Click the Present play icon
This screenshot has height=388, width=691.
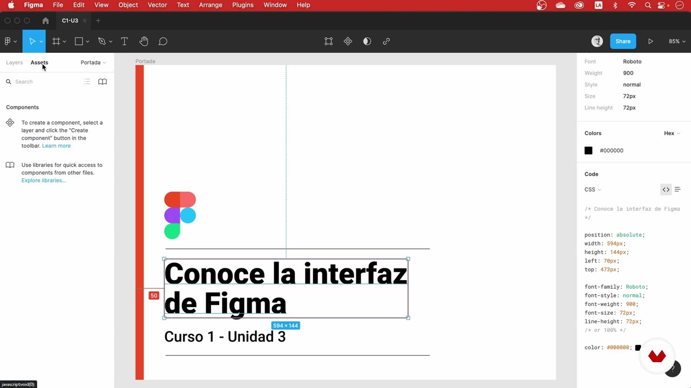point(651,41)
